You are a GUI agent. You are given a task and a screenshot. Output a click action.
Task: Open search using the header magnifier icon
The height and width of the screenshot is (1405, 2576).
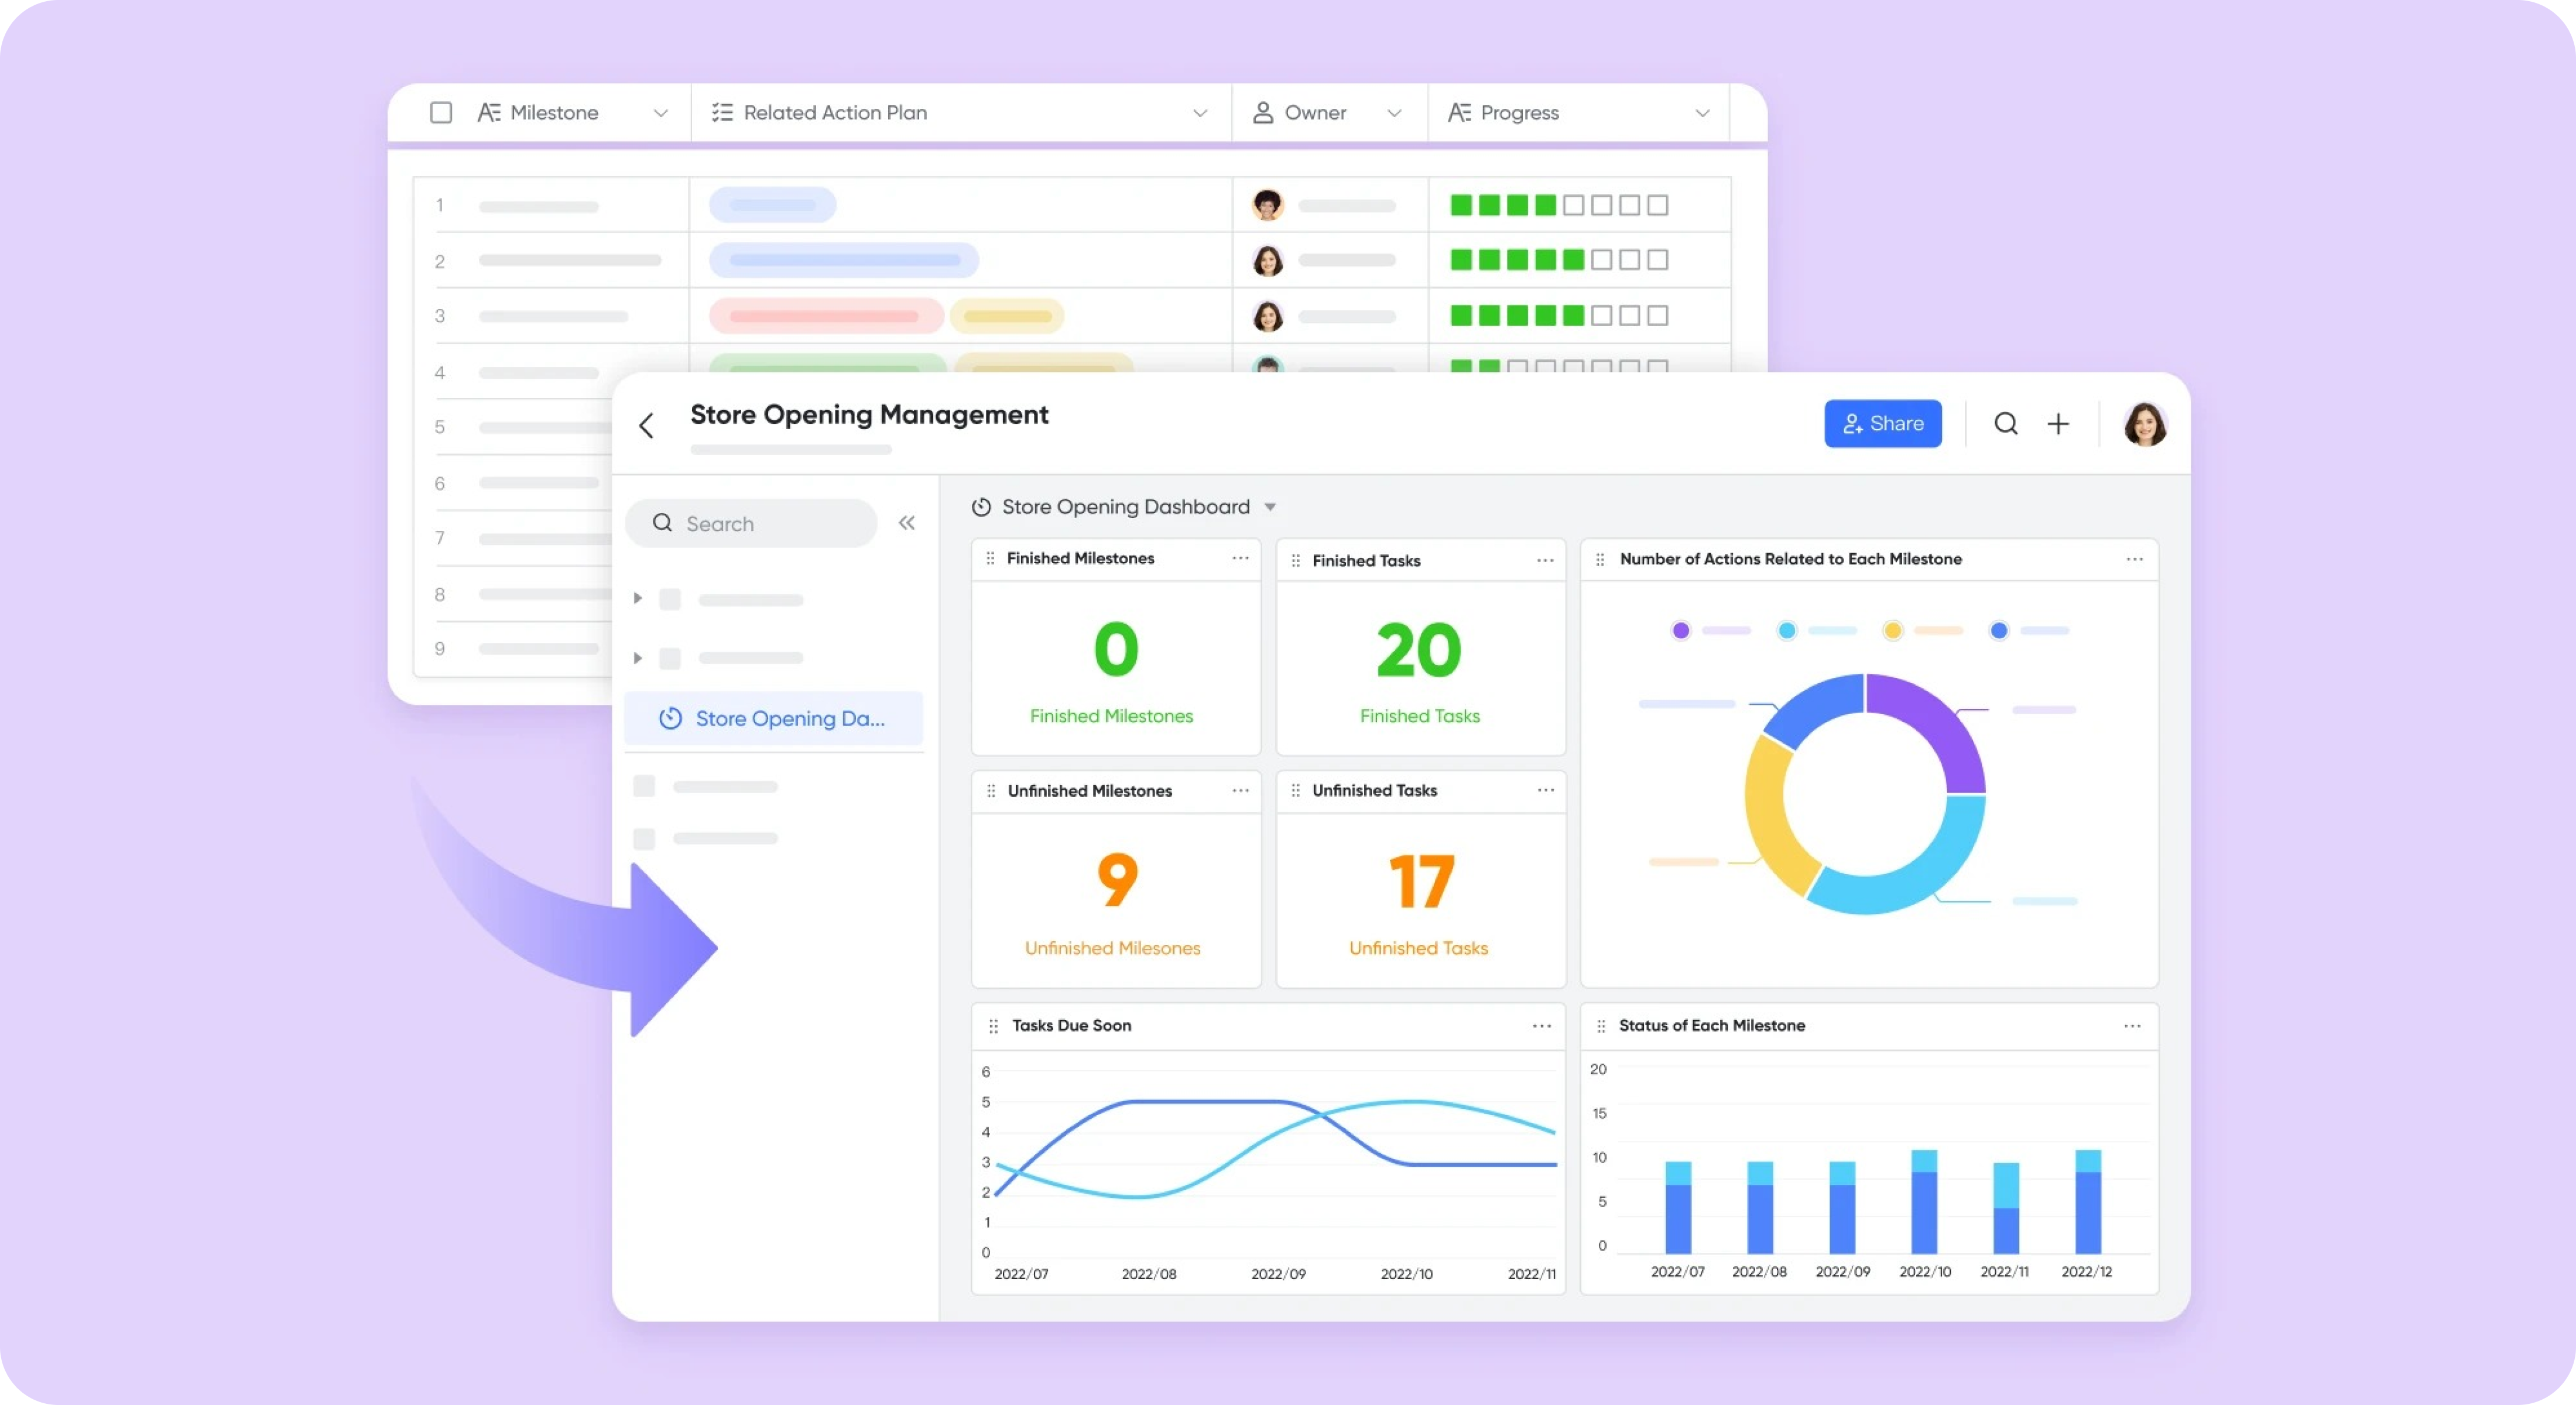pyautogui.click(x=2005, y=424)
